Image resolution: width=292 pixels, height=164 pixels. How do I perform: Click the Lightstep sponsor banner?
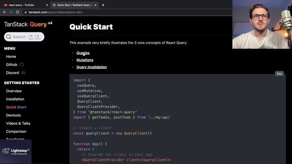tap(16, 152)
